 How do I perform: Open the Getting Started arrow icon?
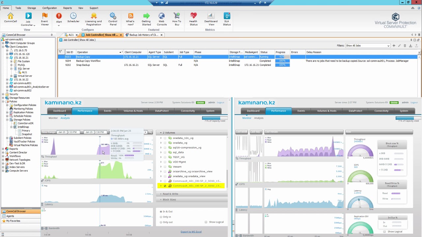click(x=146, y=19)
